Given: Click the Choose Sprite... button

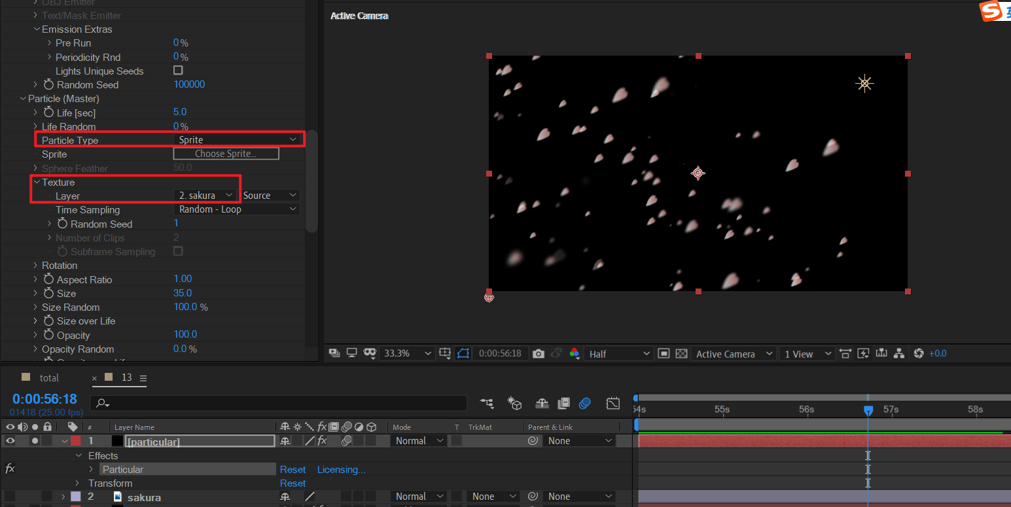Looking at the screenshot, I should pos(226,154).
